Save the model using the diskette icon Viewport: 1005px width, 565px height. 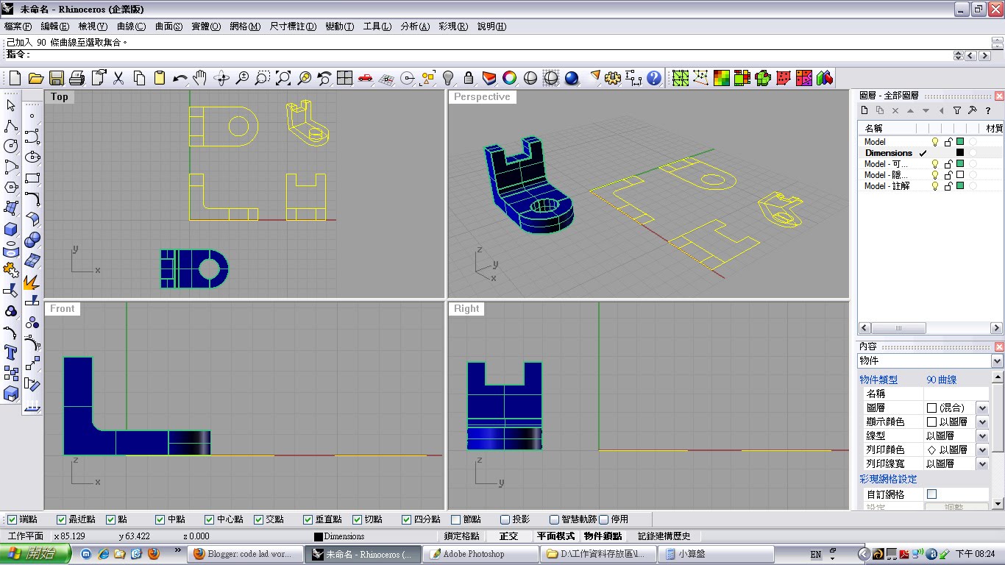57,77
